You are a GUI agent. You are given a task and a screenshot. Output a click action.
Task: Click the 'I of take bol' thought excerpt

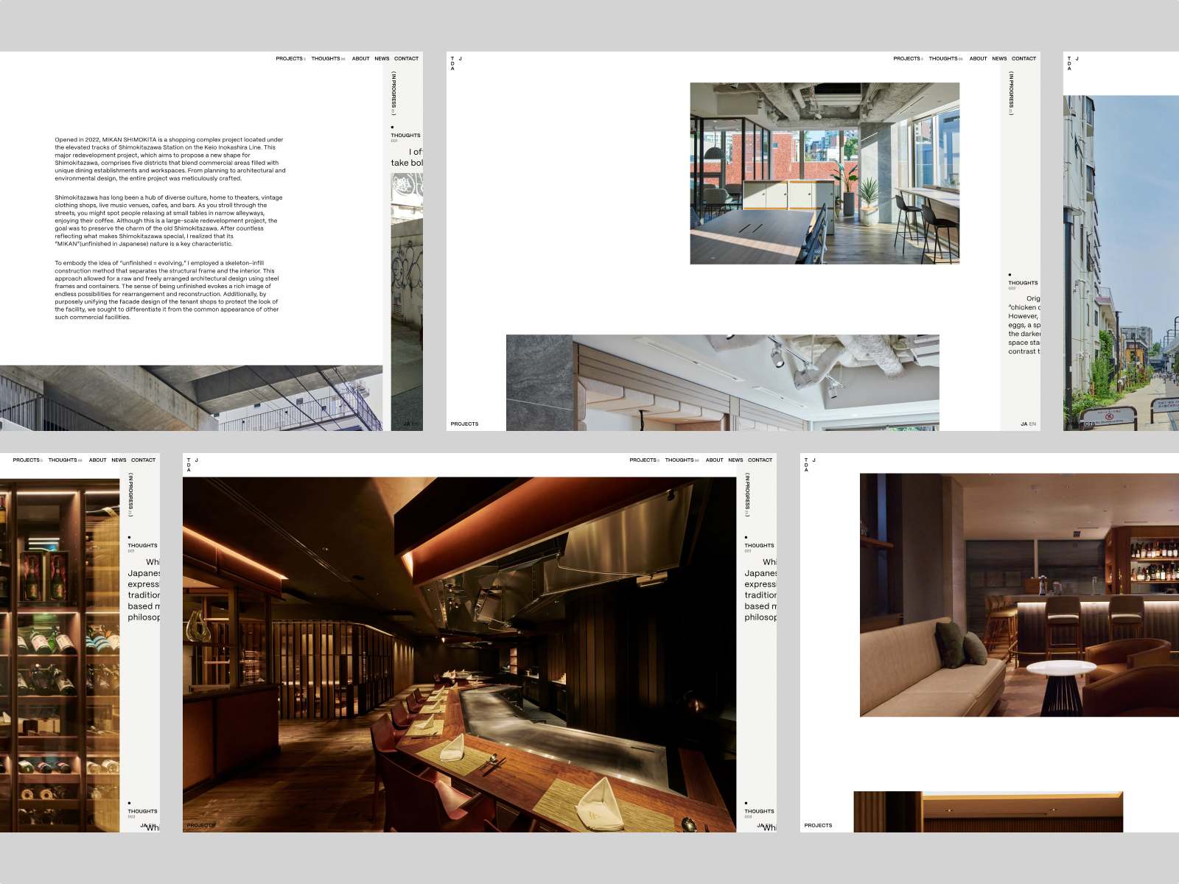point(407,157)
